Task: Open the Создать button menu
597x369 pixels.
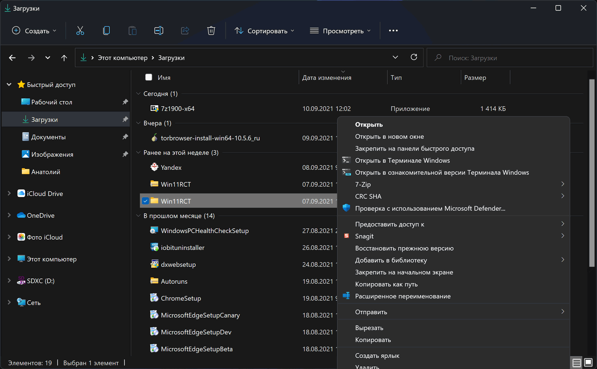Action: (x=34, y=31)
